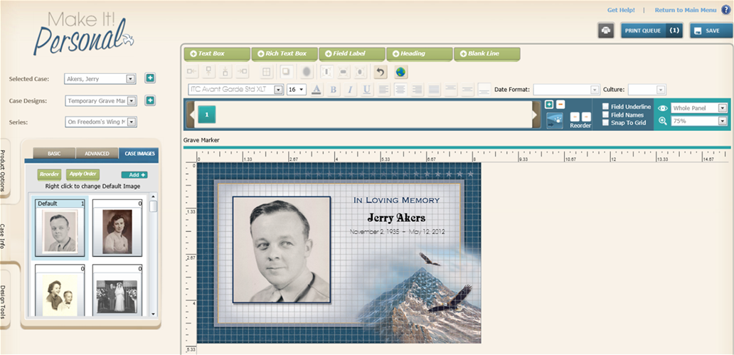Align text left

383,90
